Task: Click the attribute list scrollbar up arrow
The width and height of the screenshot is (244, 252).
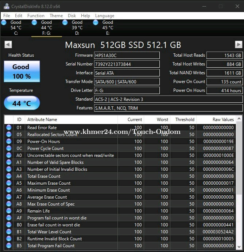Action: tap(239, 119)
